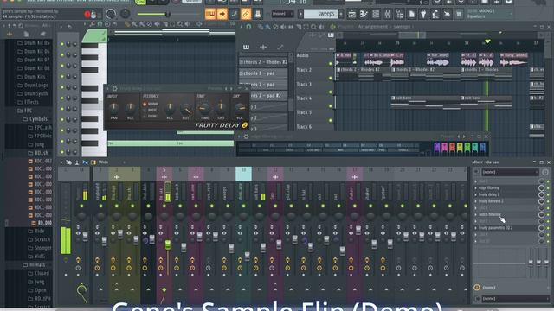Select PING PONG feedback mode in Fruity Delay
Screen dimensions: 554x311
145,116
